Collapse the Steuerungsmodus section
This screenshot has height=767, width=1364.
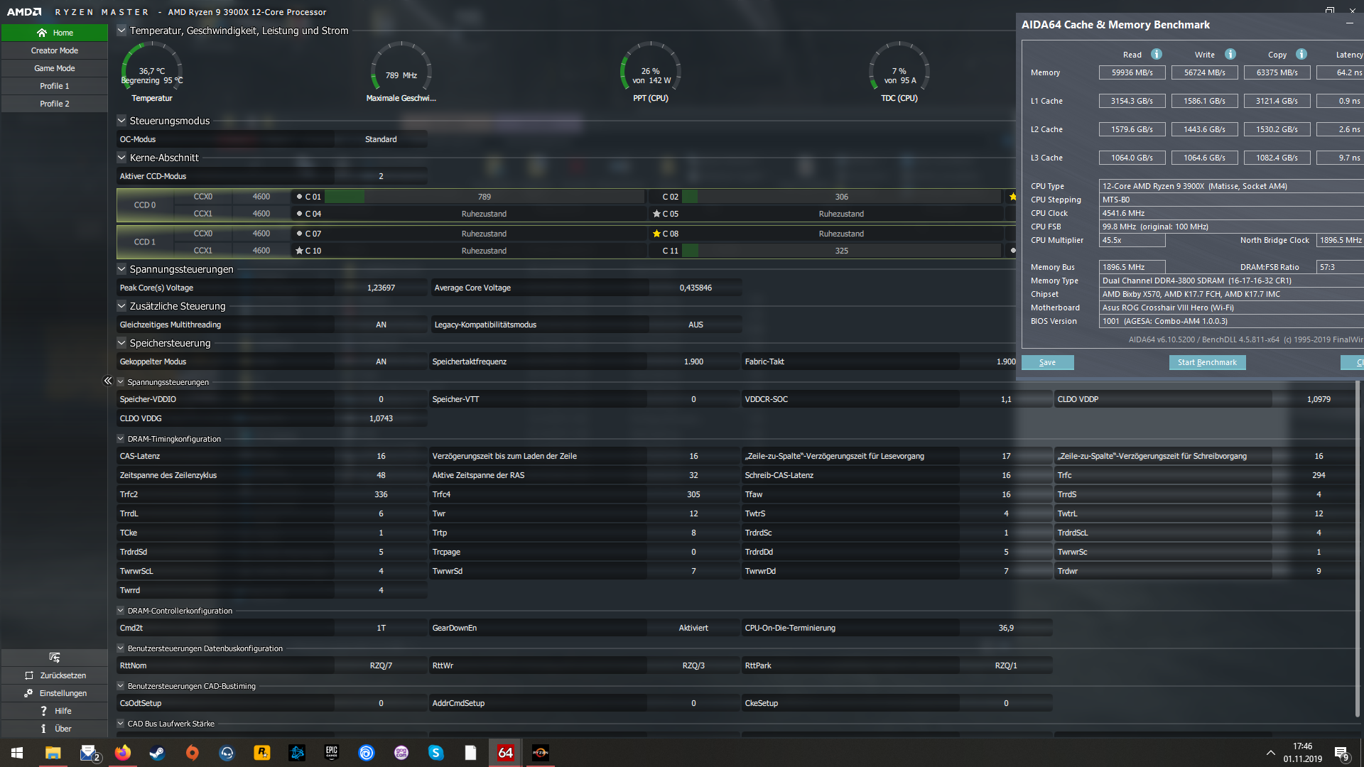click(121, 121)
